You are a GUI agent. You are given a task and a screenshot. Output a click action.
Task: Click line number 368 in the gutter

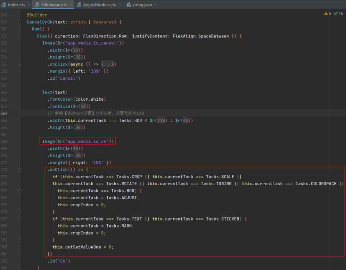click(4, 141)
